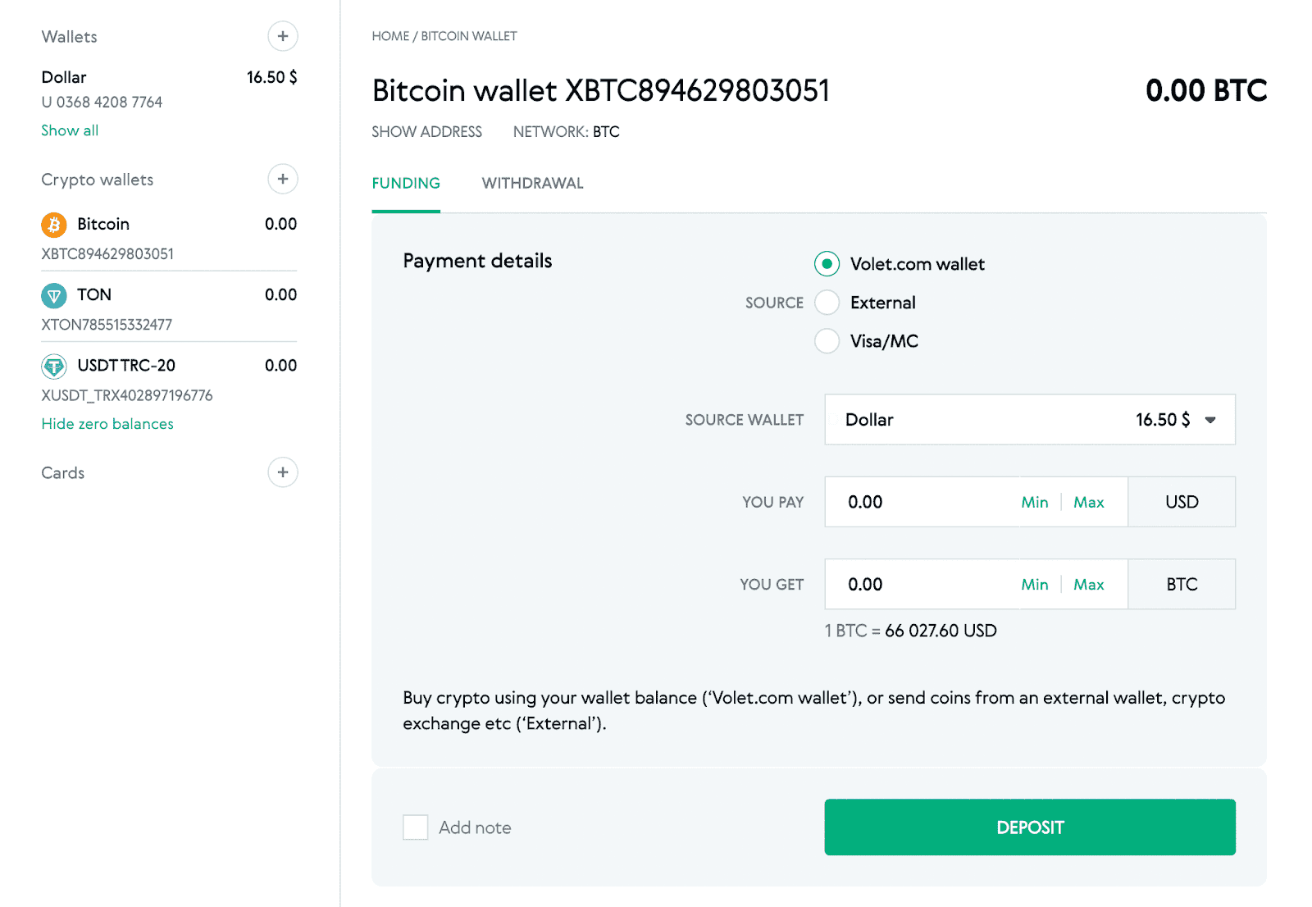The height and width of the screenshot is (907, 1312).
Task: Expand the Dollar wallet selector arrow
Action: point(1209,419)
